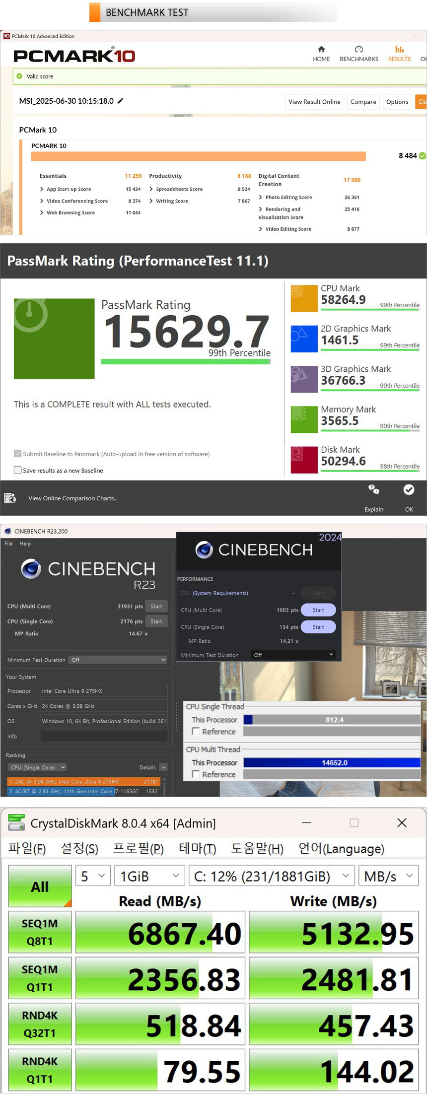Click the Explain icon in PassMark

tap(374, 490)
